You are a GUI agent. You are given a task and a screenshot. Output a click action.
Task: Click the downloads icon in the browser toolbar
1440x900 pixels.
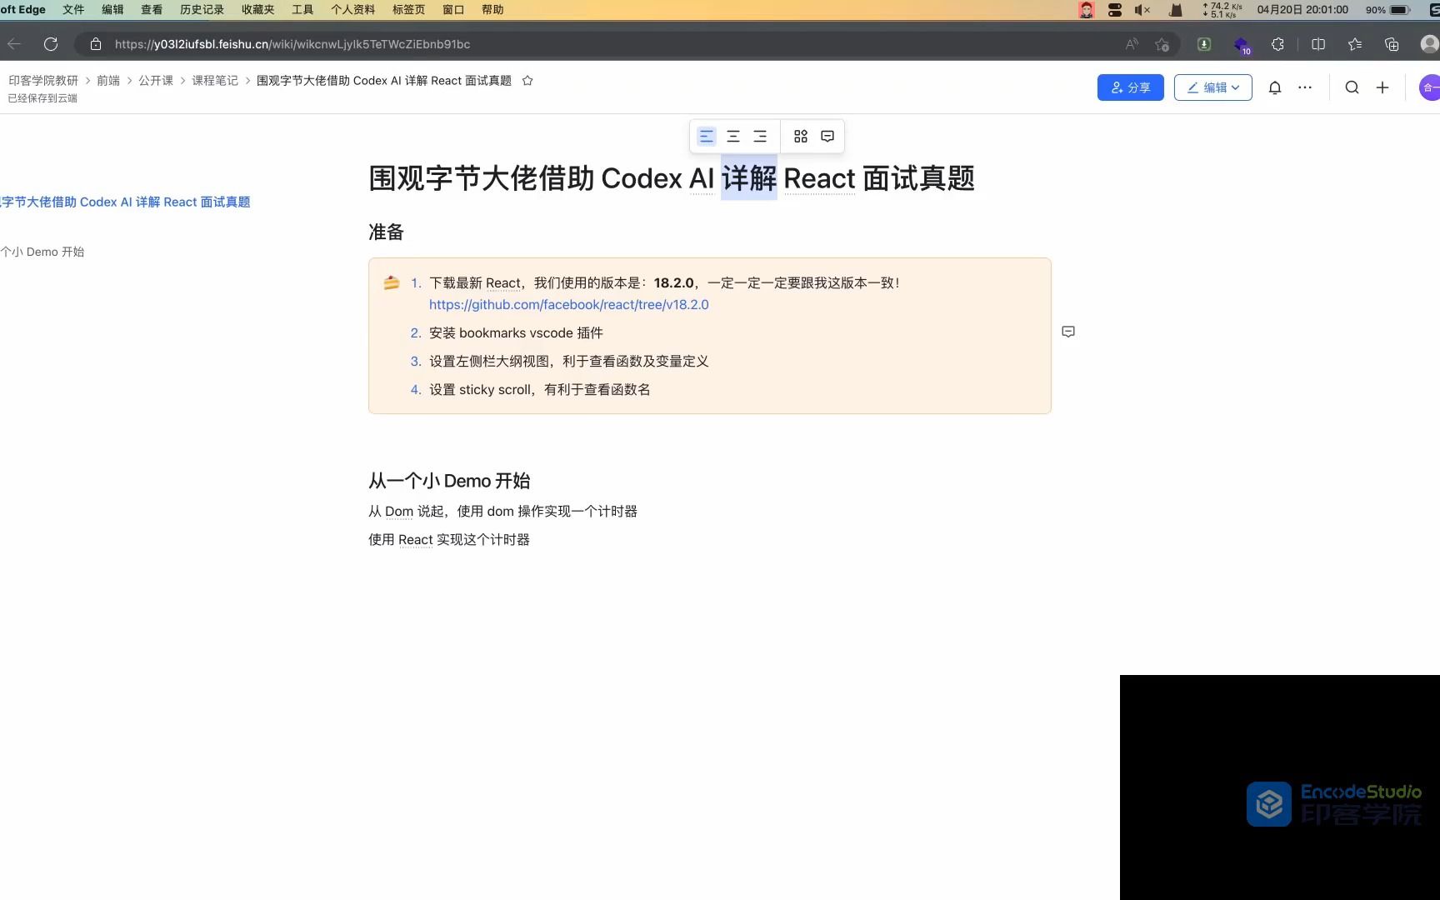pyautogui.click(x=1203, y=44)
